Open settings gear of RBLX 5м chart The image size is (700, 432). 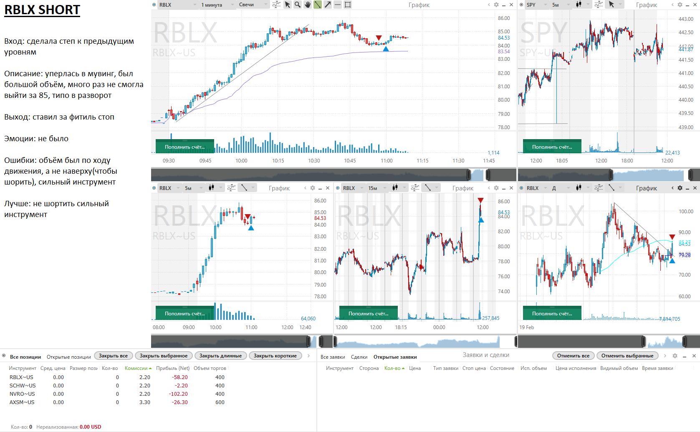(x=313, y=188)
